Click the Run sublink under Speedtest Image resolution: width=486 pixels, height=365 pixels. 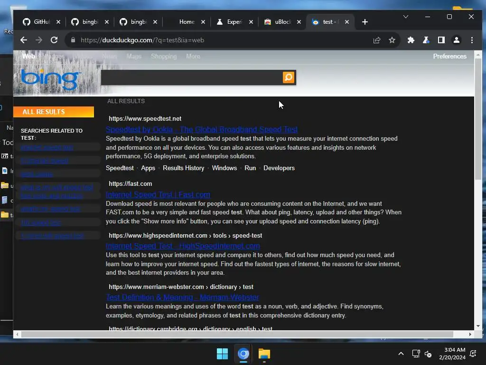[250, 168]
